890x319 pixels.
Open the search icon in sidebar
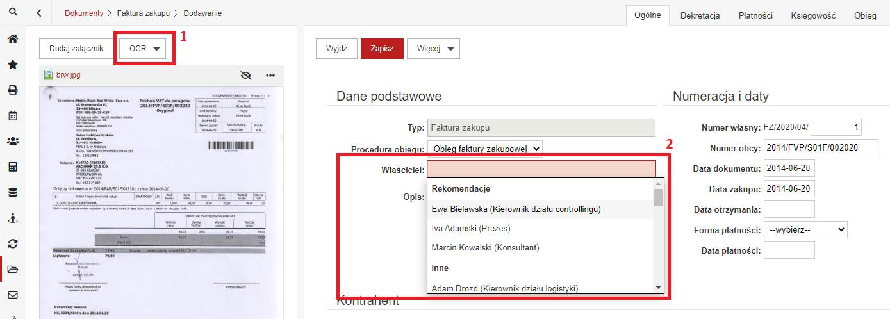(x=13, y=13)
